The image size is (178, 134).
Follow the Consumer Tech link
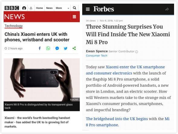pyautogui.click(x=96, y=56)
